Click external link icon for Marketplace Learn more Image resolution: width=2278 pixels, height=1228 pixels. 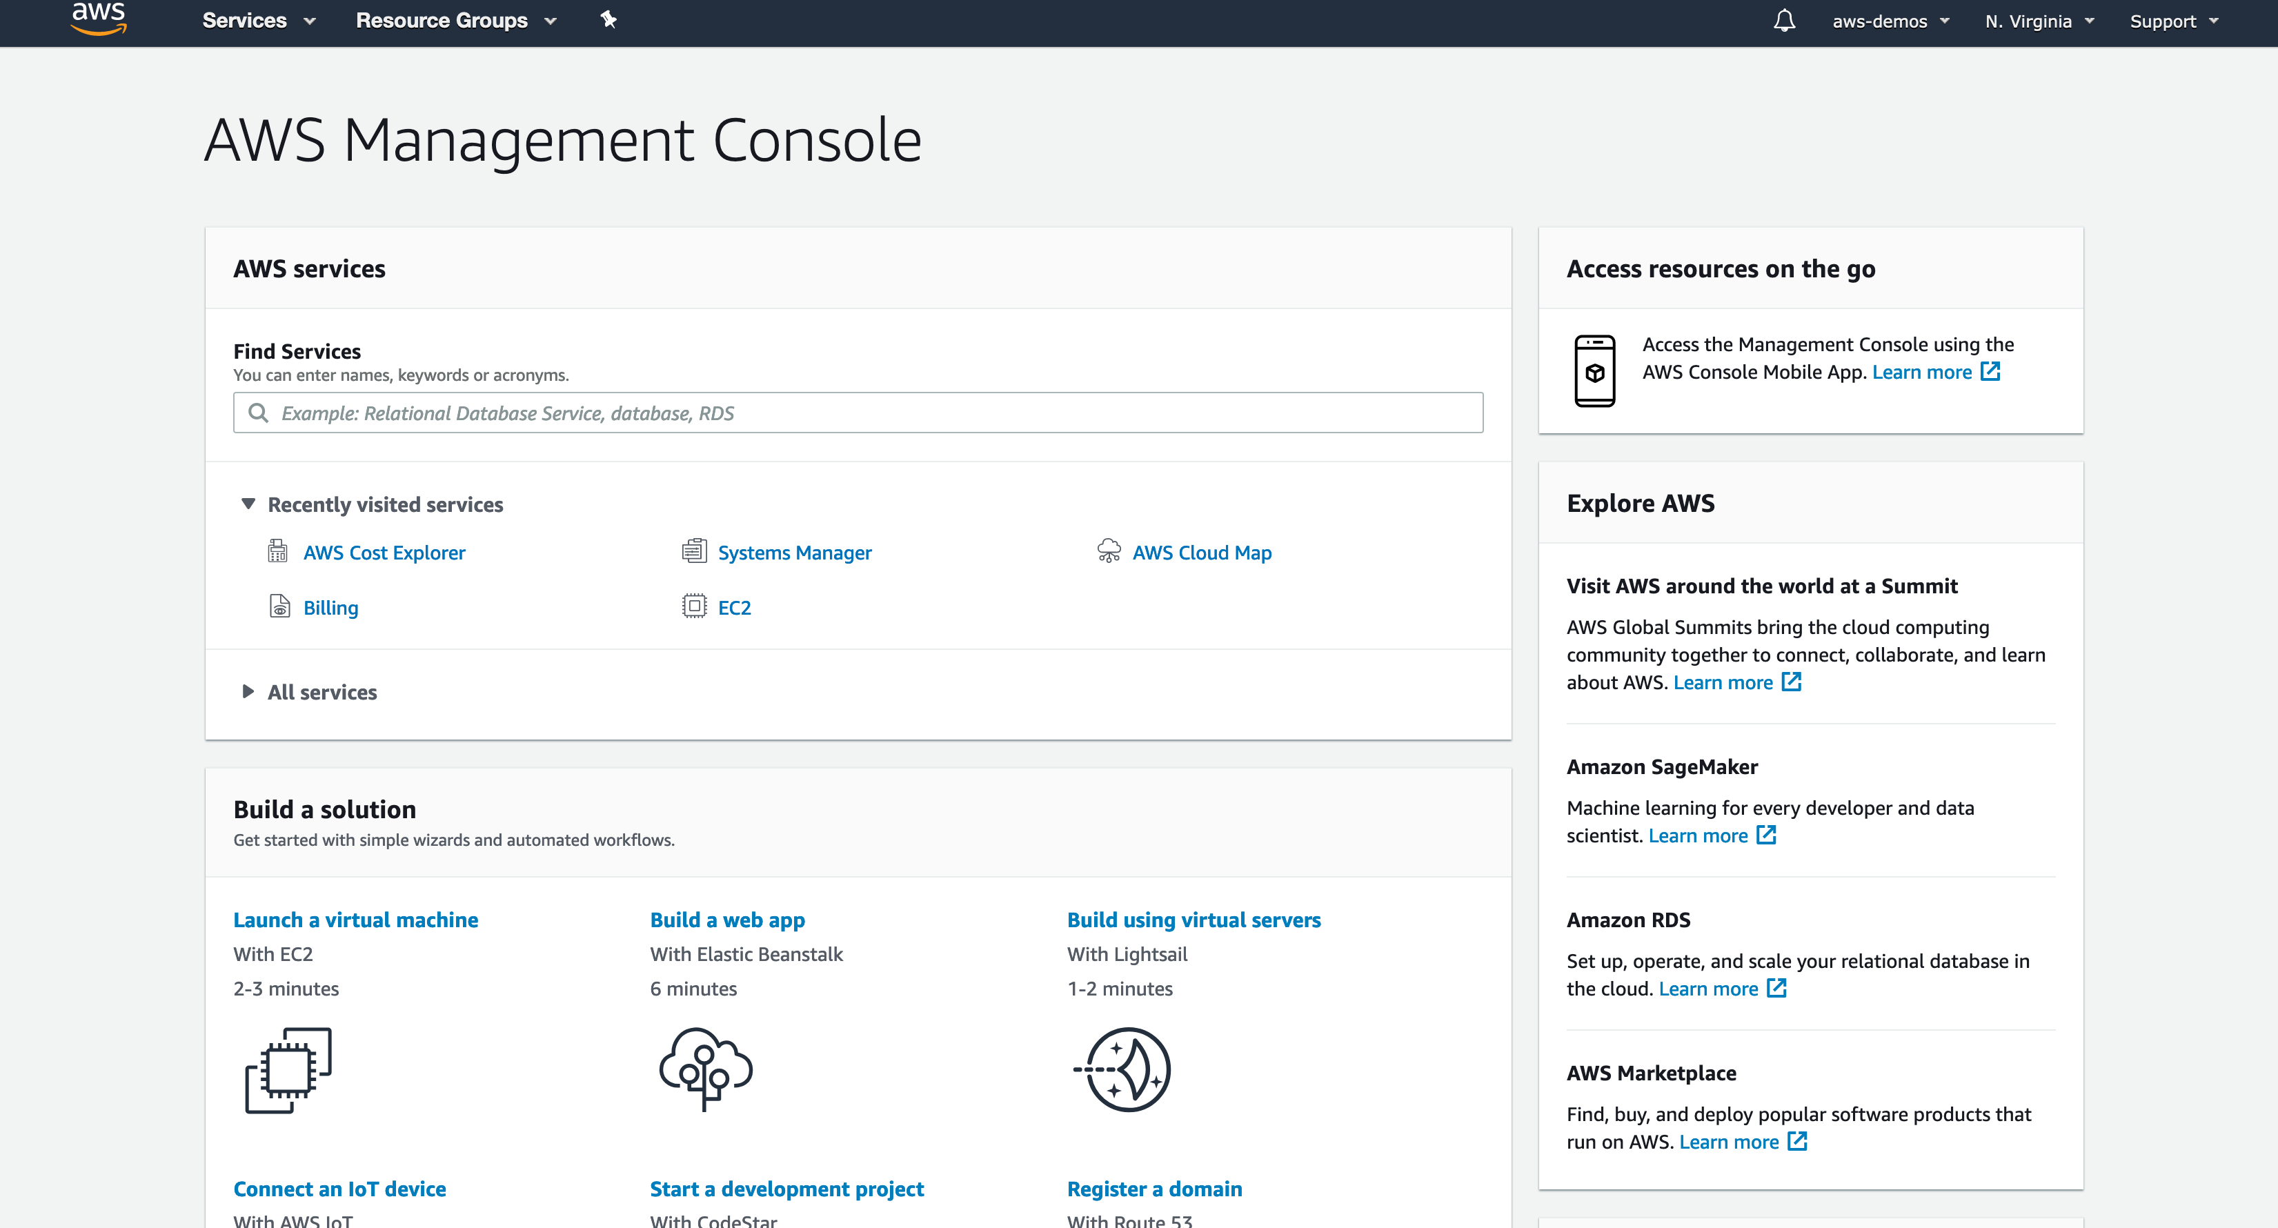click(x=1797, y=1140)
